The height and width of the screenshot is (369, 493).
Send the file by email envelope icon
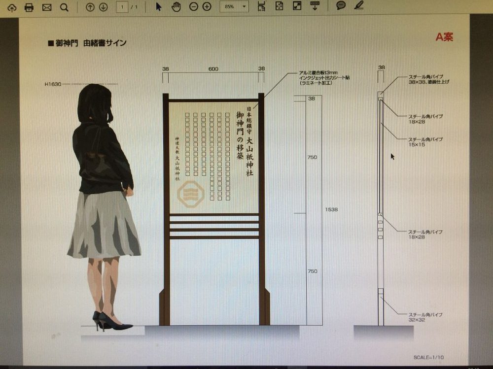point(47,7)
